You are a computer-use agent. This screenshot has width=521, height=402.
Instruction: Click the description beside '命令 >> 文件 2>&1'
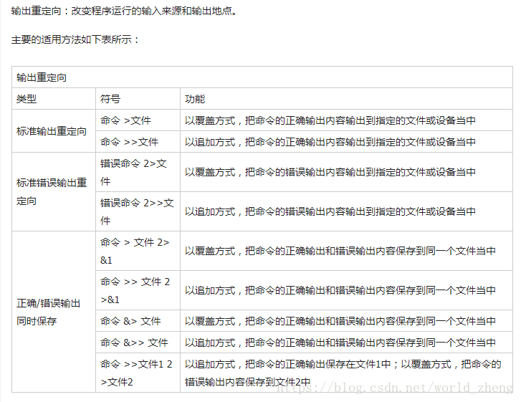346,290
